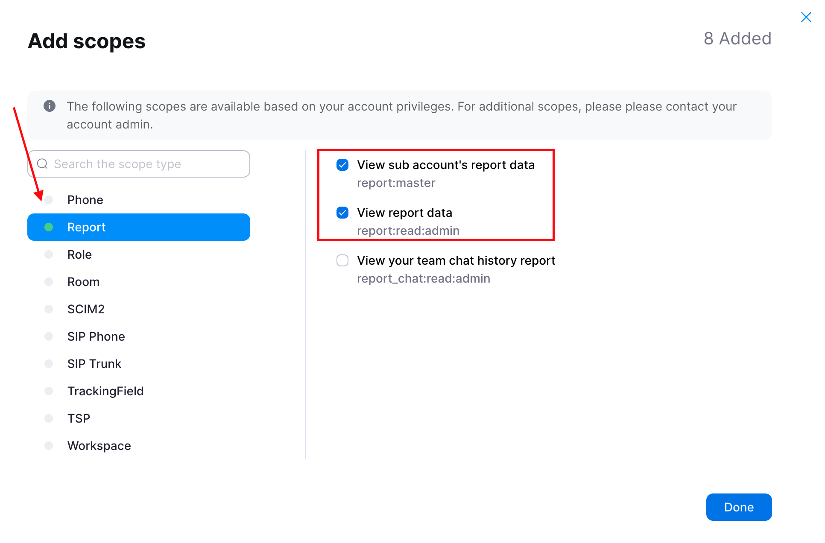Screen dimensions: 825x543
Task: Click the gray dot beside TSP
Action: coord(49,418)
